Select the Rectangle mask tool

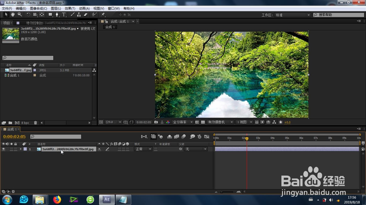point(50,14)
